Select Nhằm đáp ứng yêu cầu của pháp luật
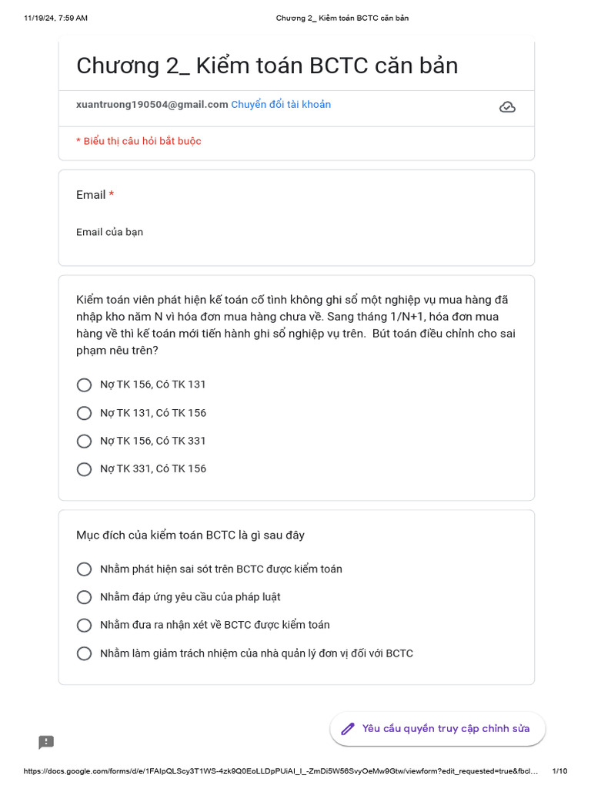591x789 pixels. [x=85, y=597]
